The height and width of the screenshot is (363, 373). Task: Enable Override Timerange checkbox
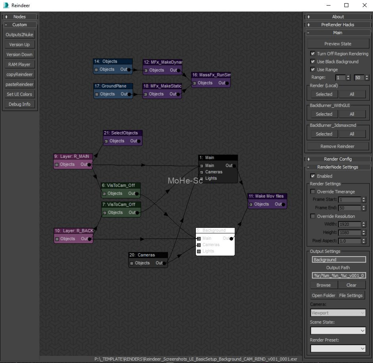(313, 192)
